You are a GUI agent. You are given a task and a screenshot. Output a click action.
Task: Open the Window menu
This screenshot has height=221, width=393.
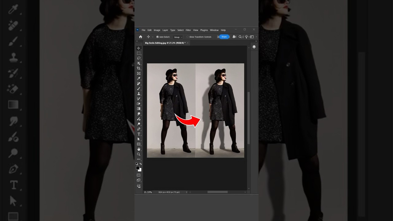214,30
